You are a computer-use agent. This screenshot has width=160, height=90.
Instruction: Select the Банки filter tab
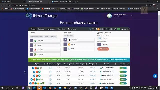coord(46,36)
